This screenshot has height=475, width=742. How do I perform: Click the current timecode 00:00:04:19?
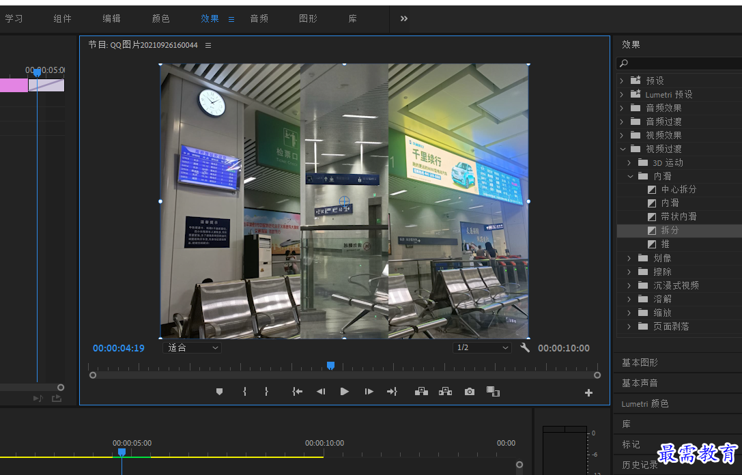tap(119, 348)
